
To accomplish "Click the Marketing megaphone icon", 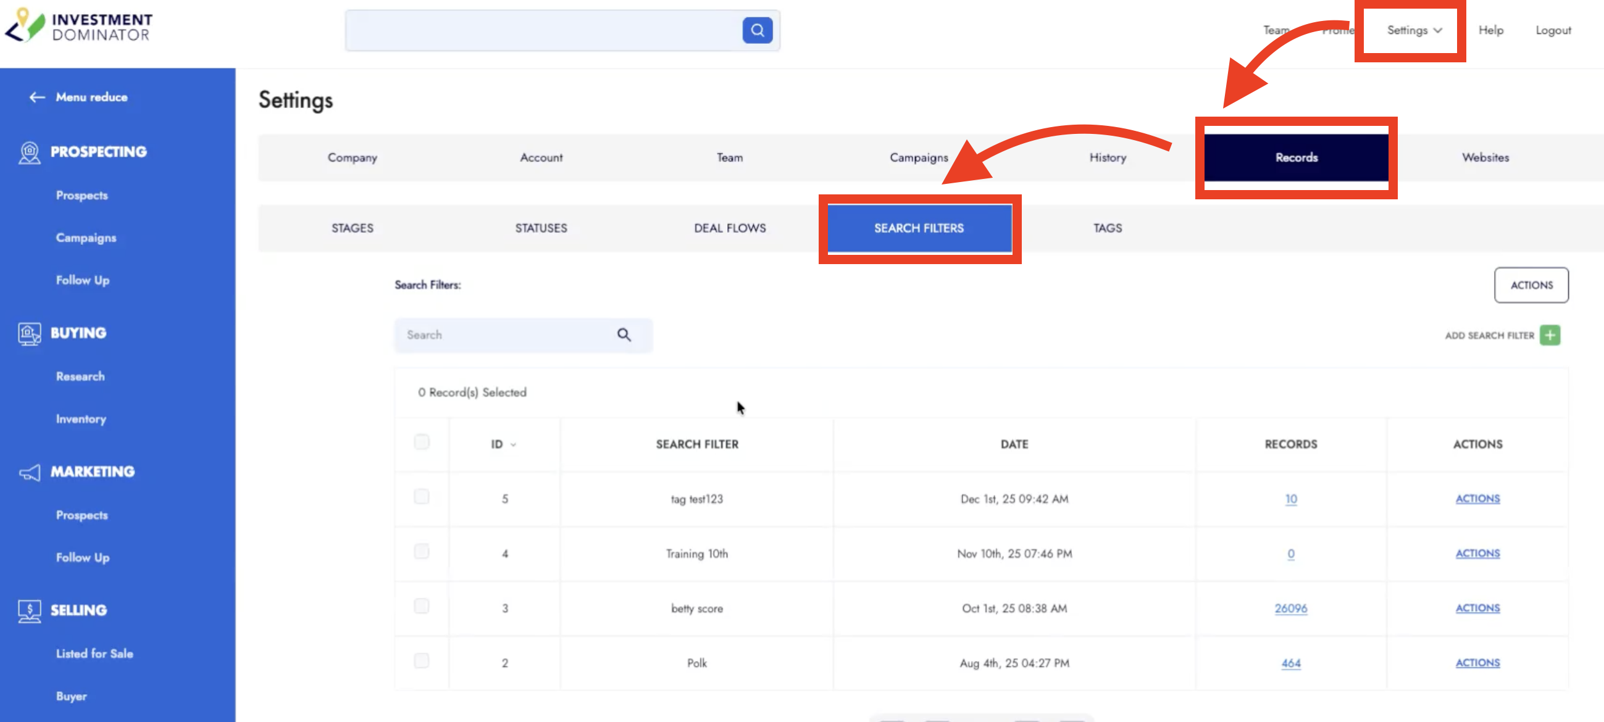I will click(28, 472).
